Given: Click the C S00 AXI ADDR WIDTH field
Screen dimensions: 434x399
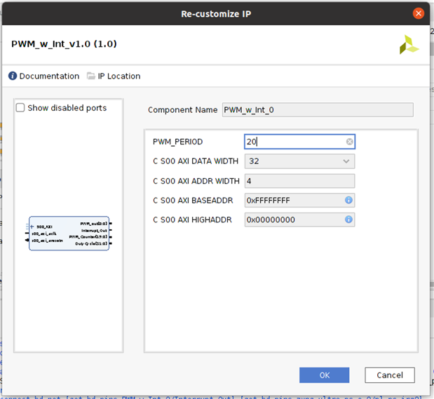Looking at the screenshot, I should 299,181.
